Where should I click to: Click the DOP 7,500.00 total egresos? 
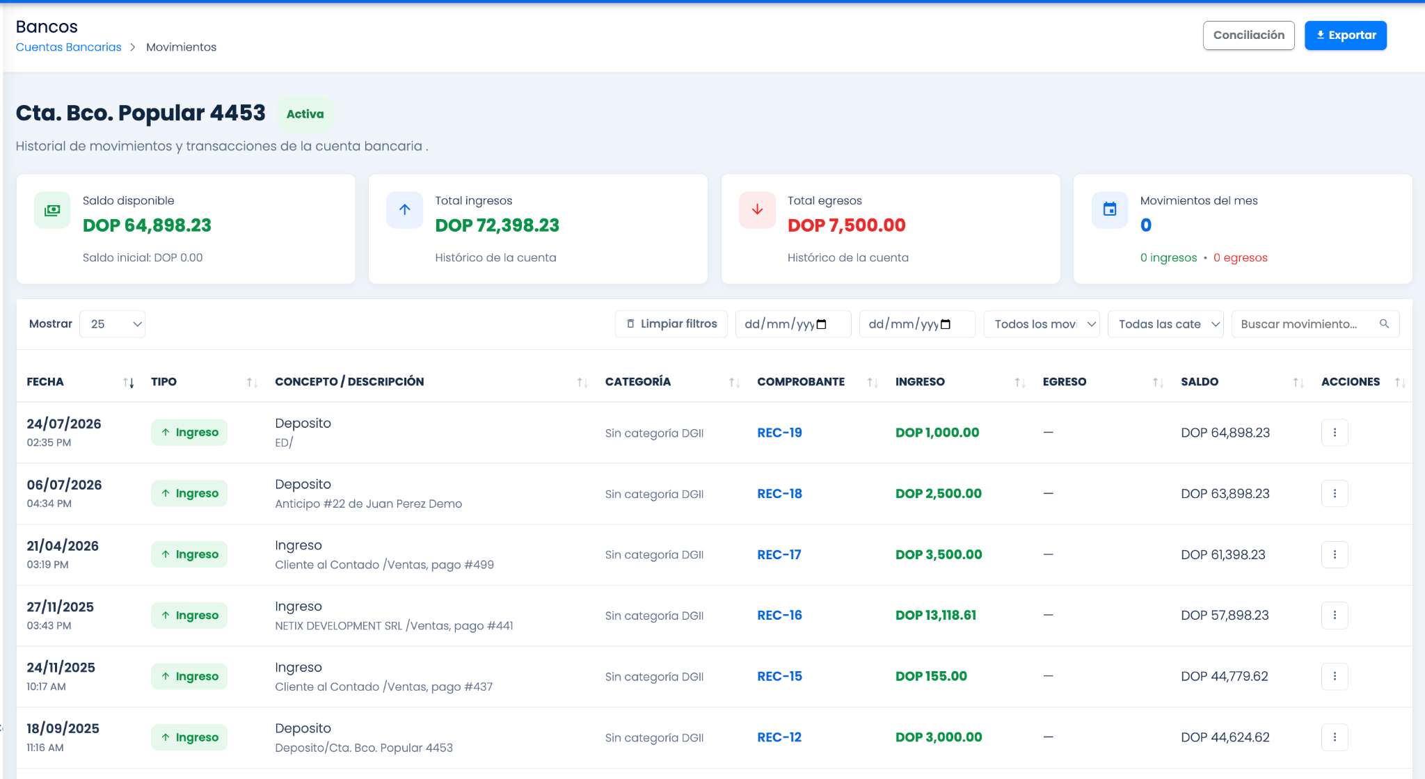click(846, 225)
